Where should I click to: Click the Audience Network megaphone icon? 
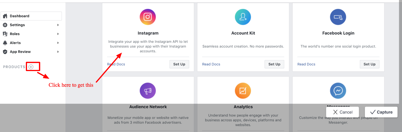pos(148,91)
